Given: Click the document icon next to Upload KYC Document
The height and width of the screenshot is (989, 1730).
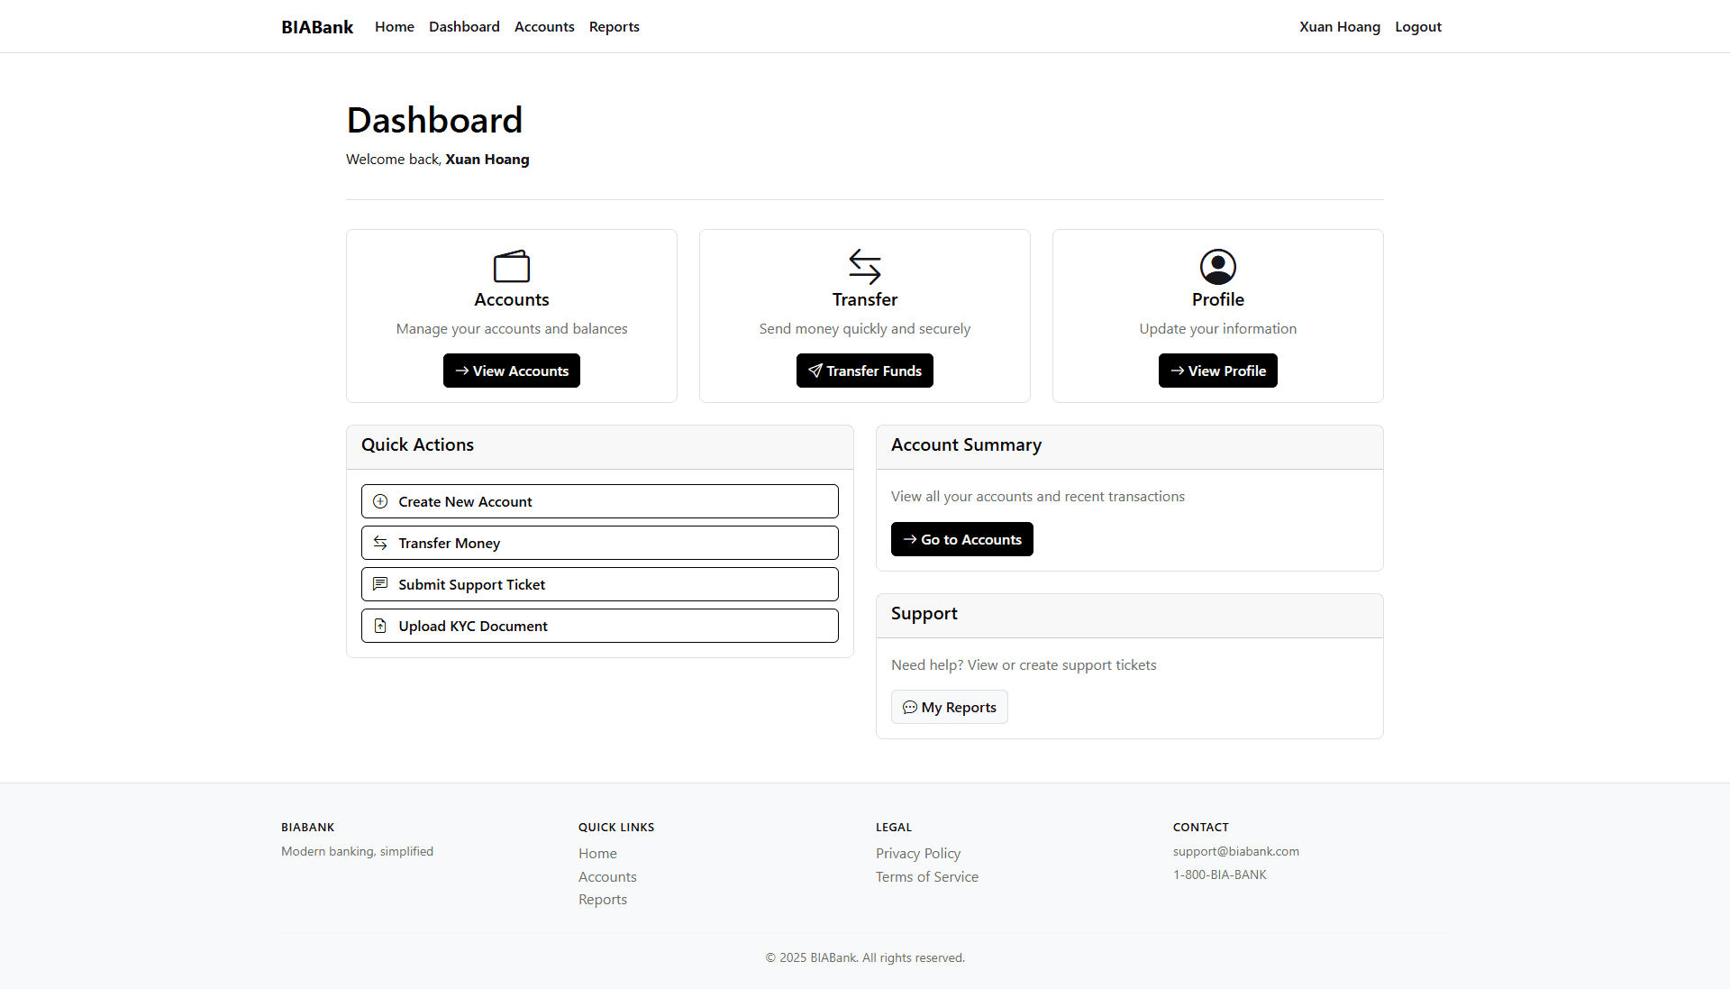Looking at the screenshot, I should pyautogui.click(x=380, y=626).
